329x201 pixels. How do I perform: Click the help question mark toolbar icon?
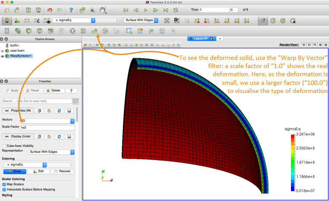[71, 9]
